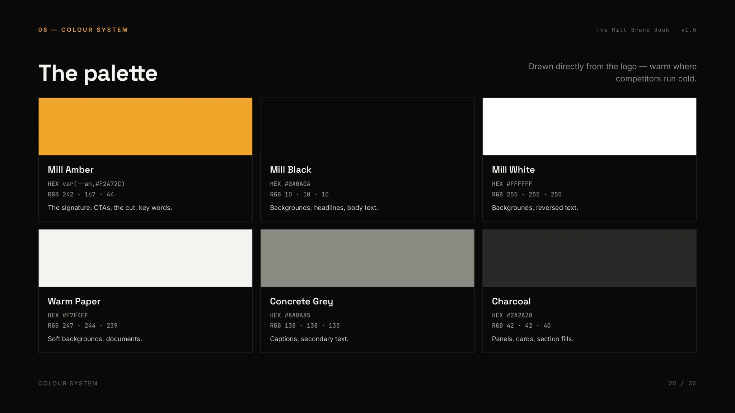Select the 'RGB 247 · 244 · 239' value
Image resolution: width=735 pixels, height=413 pixels.
coord(83,326)
